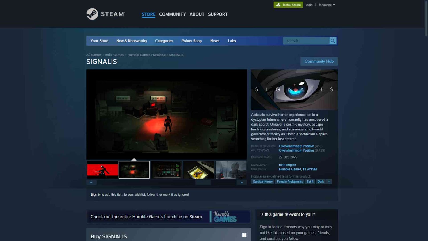Click the Dark tag

pos(320,182)
